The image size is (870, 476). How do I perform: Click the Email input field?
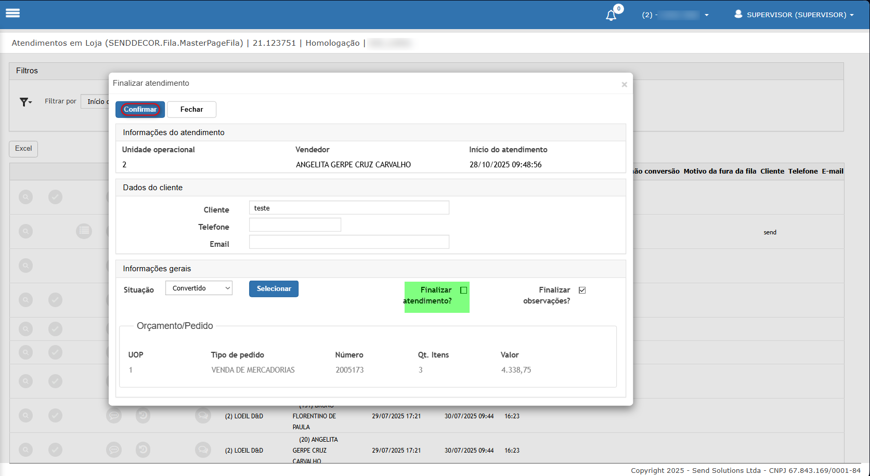(x=349, y=242)
